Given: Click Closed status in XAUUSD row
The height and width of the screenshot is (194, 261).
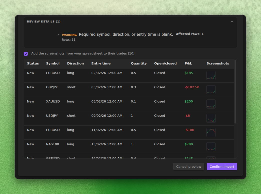Looking at the screenshot, I should [159, 101].
